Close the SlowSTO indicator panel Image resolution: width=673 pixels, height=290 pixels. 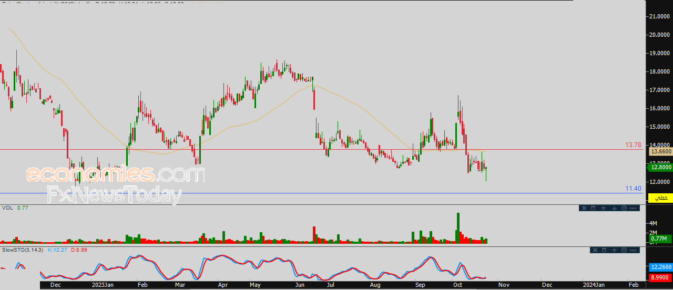595,250
